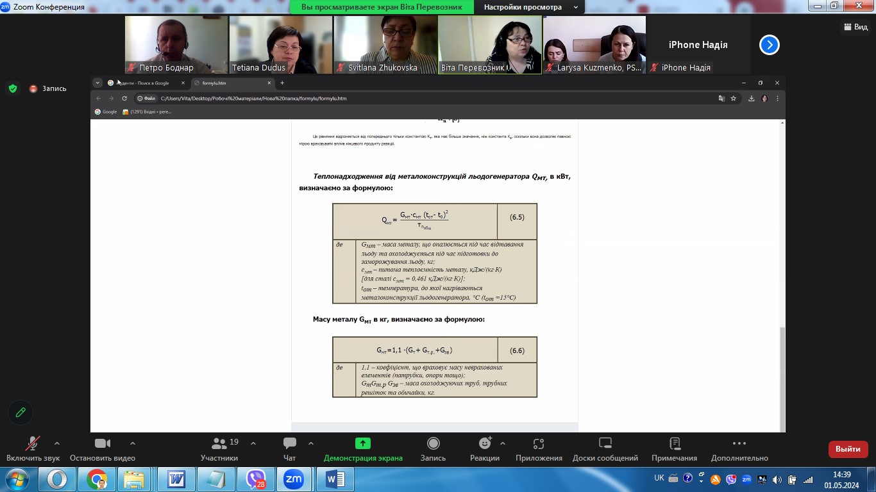Open audio options arrow beside Включить звук

pos(57,443)
